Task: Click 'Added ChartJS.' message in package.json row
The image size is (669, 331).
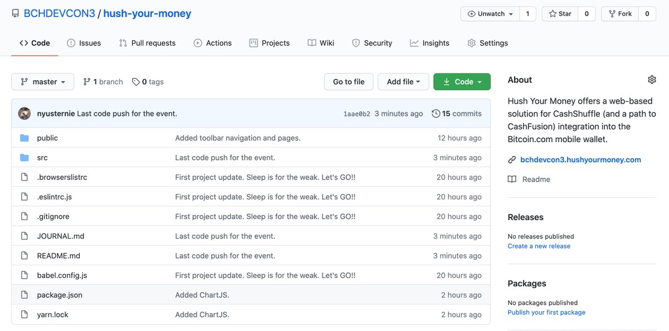Action: click(202, 295)
